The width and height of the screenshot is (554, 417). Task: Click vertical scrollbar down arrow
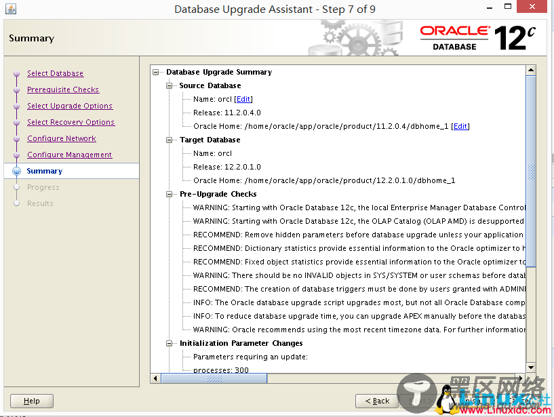[x=531, y=368]
